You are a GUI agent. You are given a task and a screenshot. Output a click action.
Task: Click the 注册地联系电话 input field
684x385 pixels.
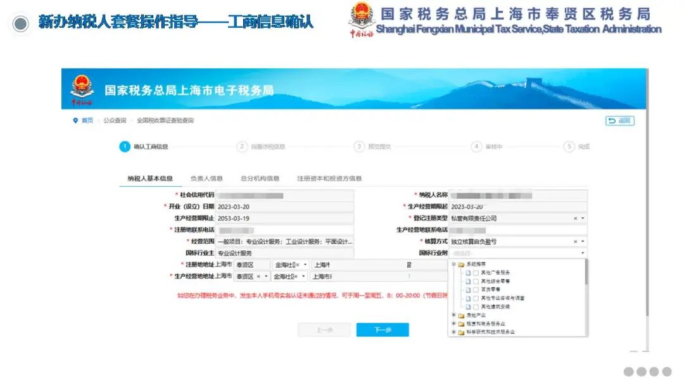click(x=285, y=230)
